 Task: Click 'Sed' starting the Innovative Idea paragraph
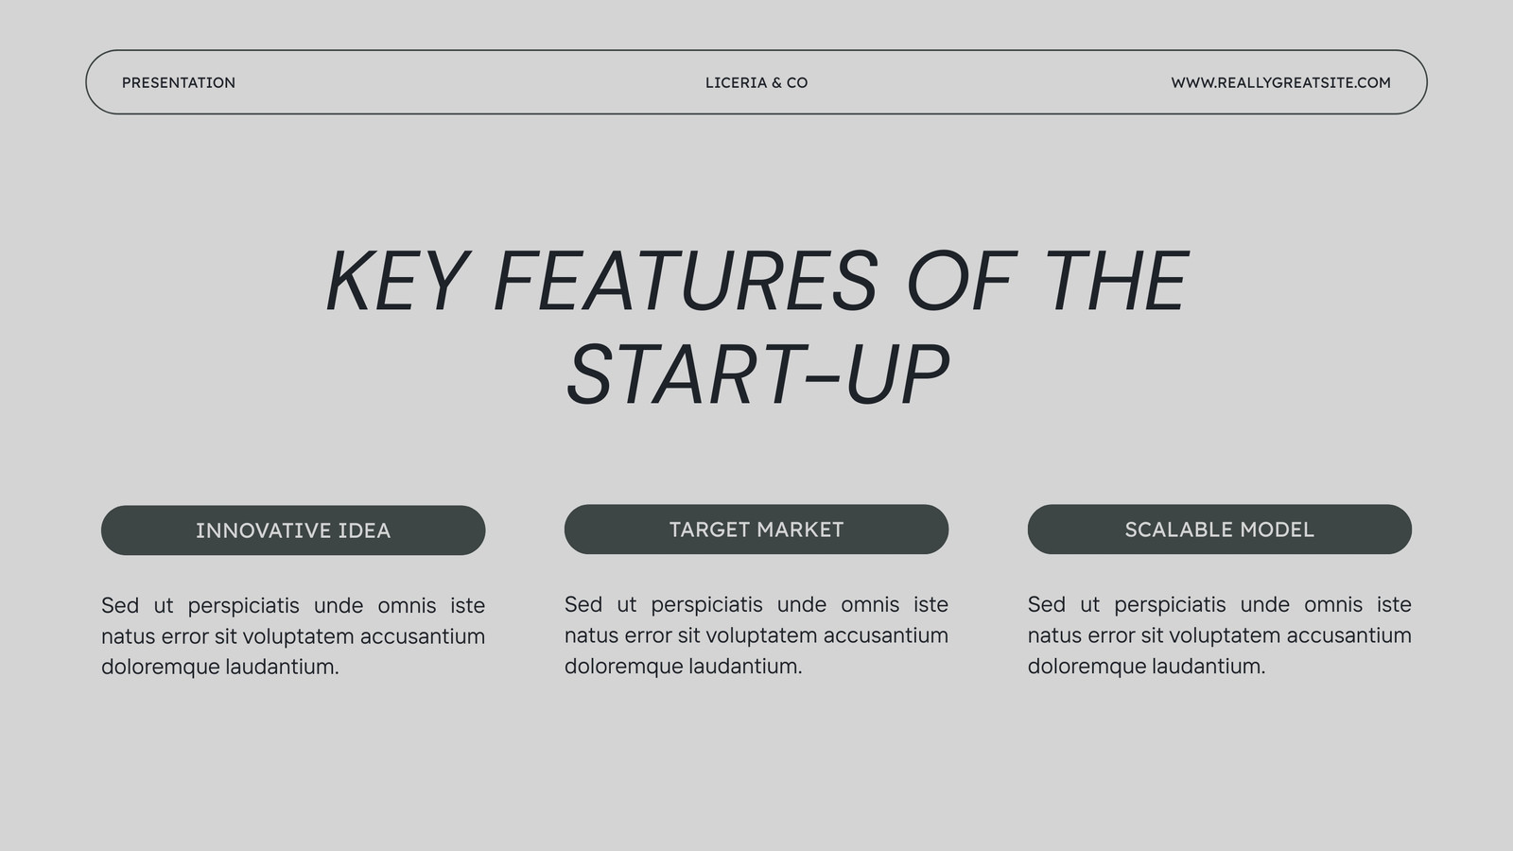pyautogui.click(x=120, y=605)
